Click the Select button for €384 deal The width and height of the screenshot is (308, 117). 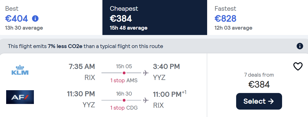click(x=259, y=101)
